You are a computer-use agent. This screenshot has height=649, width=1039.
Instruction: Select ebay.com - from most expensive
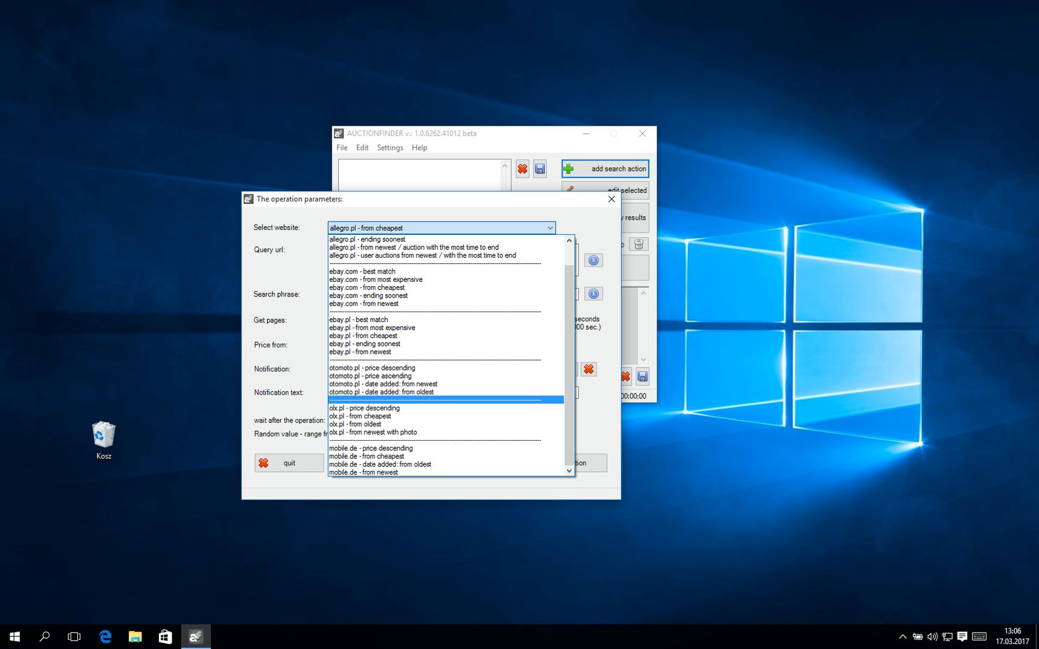446,280
